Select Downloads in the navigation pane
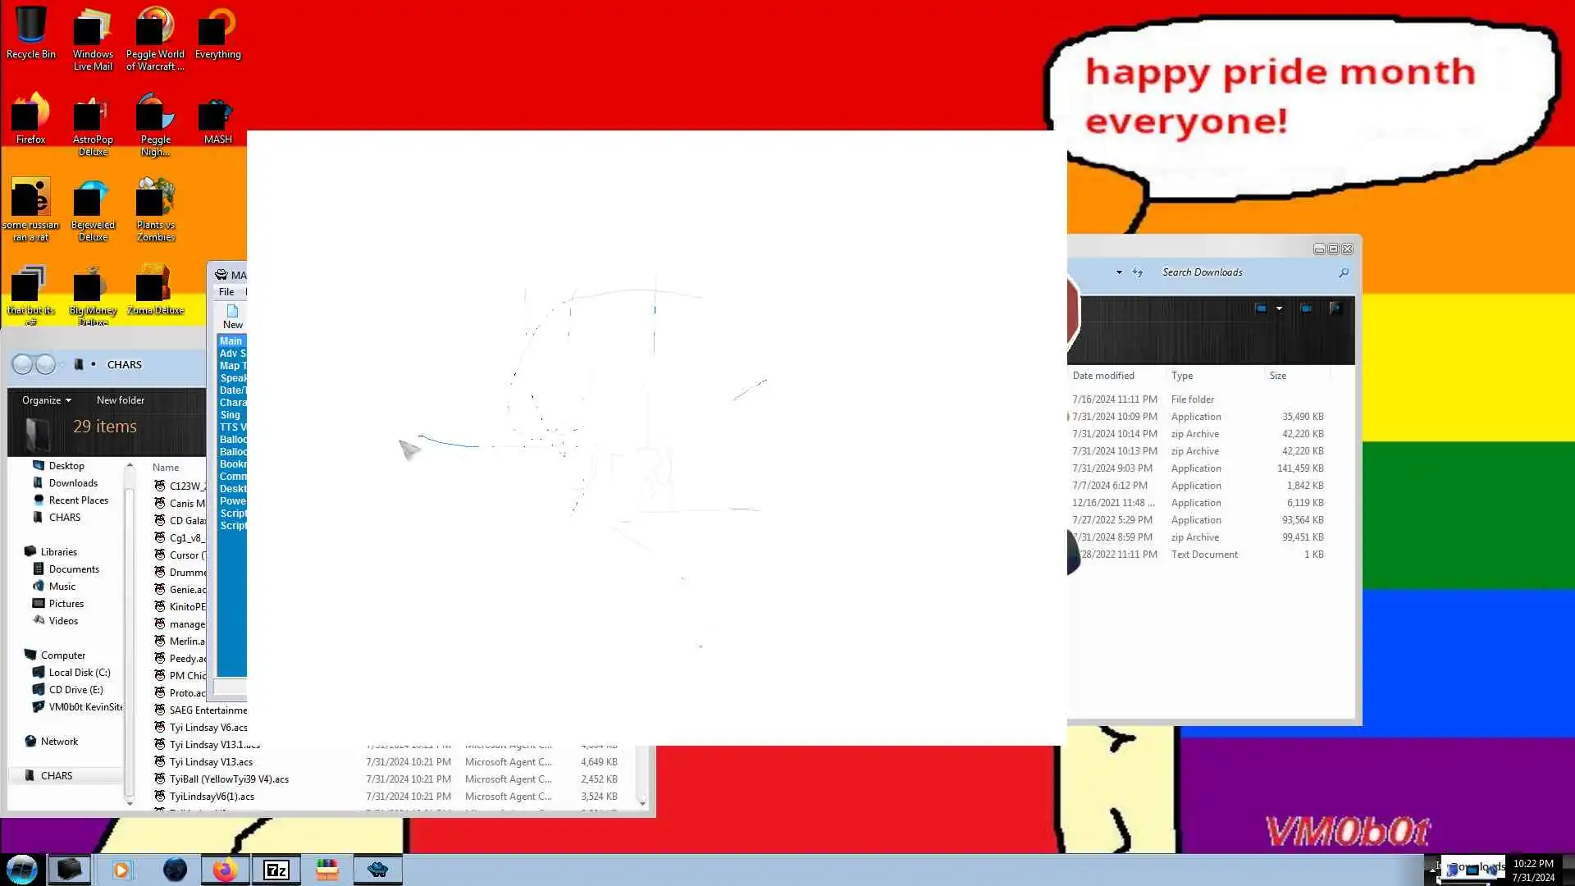This screenshot has width=1575, height=886. pos(73,483)
